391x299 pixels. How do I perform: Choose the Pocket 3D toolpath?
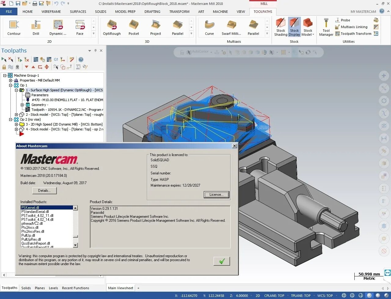coord(133,27)
